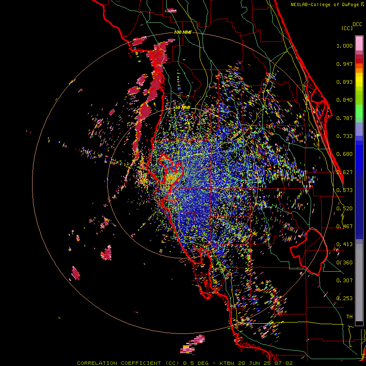Image resolution: width=366 pixels, height=366 pixels.
Task: Pick the pink color bar segment beside 1.000
Action: tap(359, 43)
